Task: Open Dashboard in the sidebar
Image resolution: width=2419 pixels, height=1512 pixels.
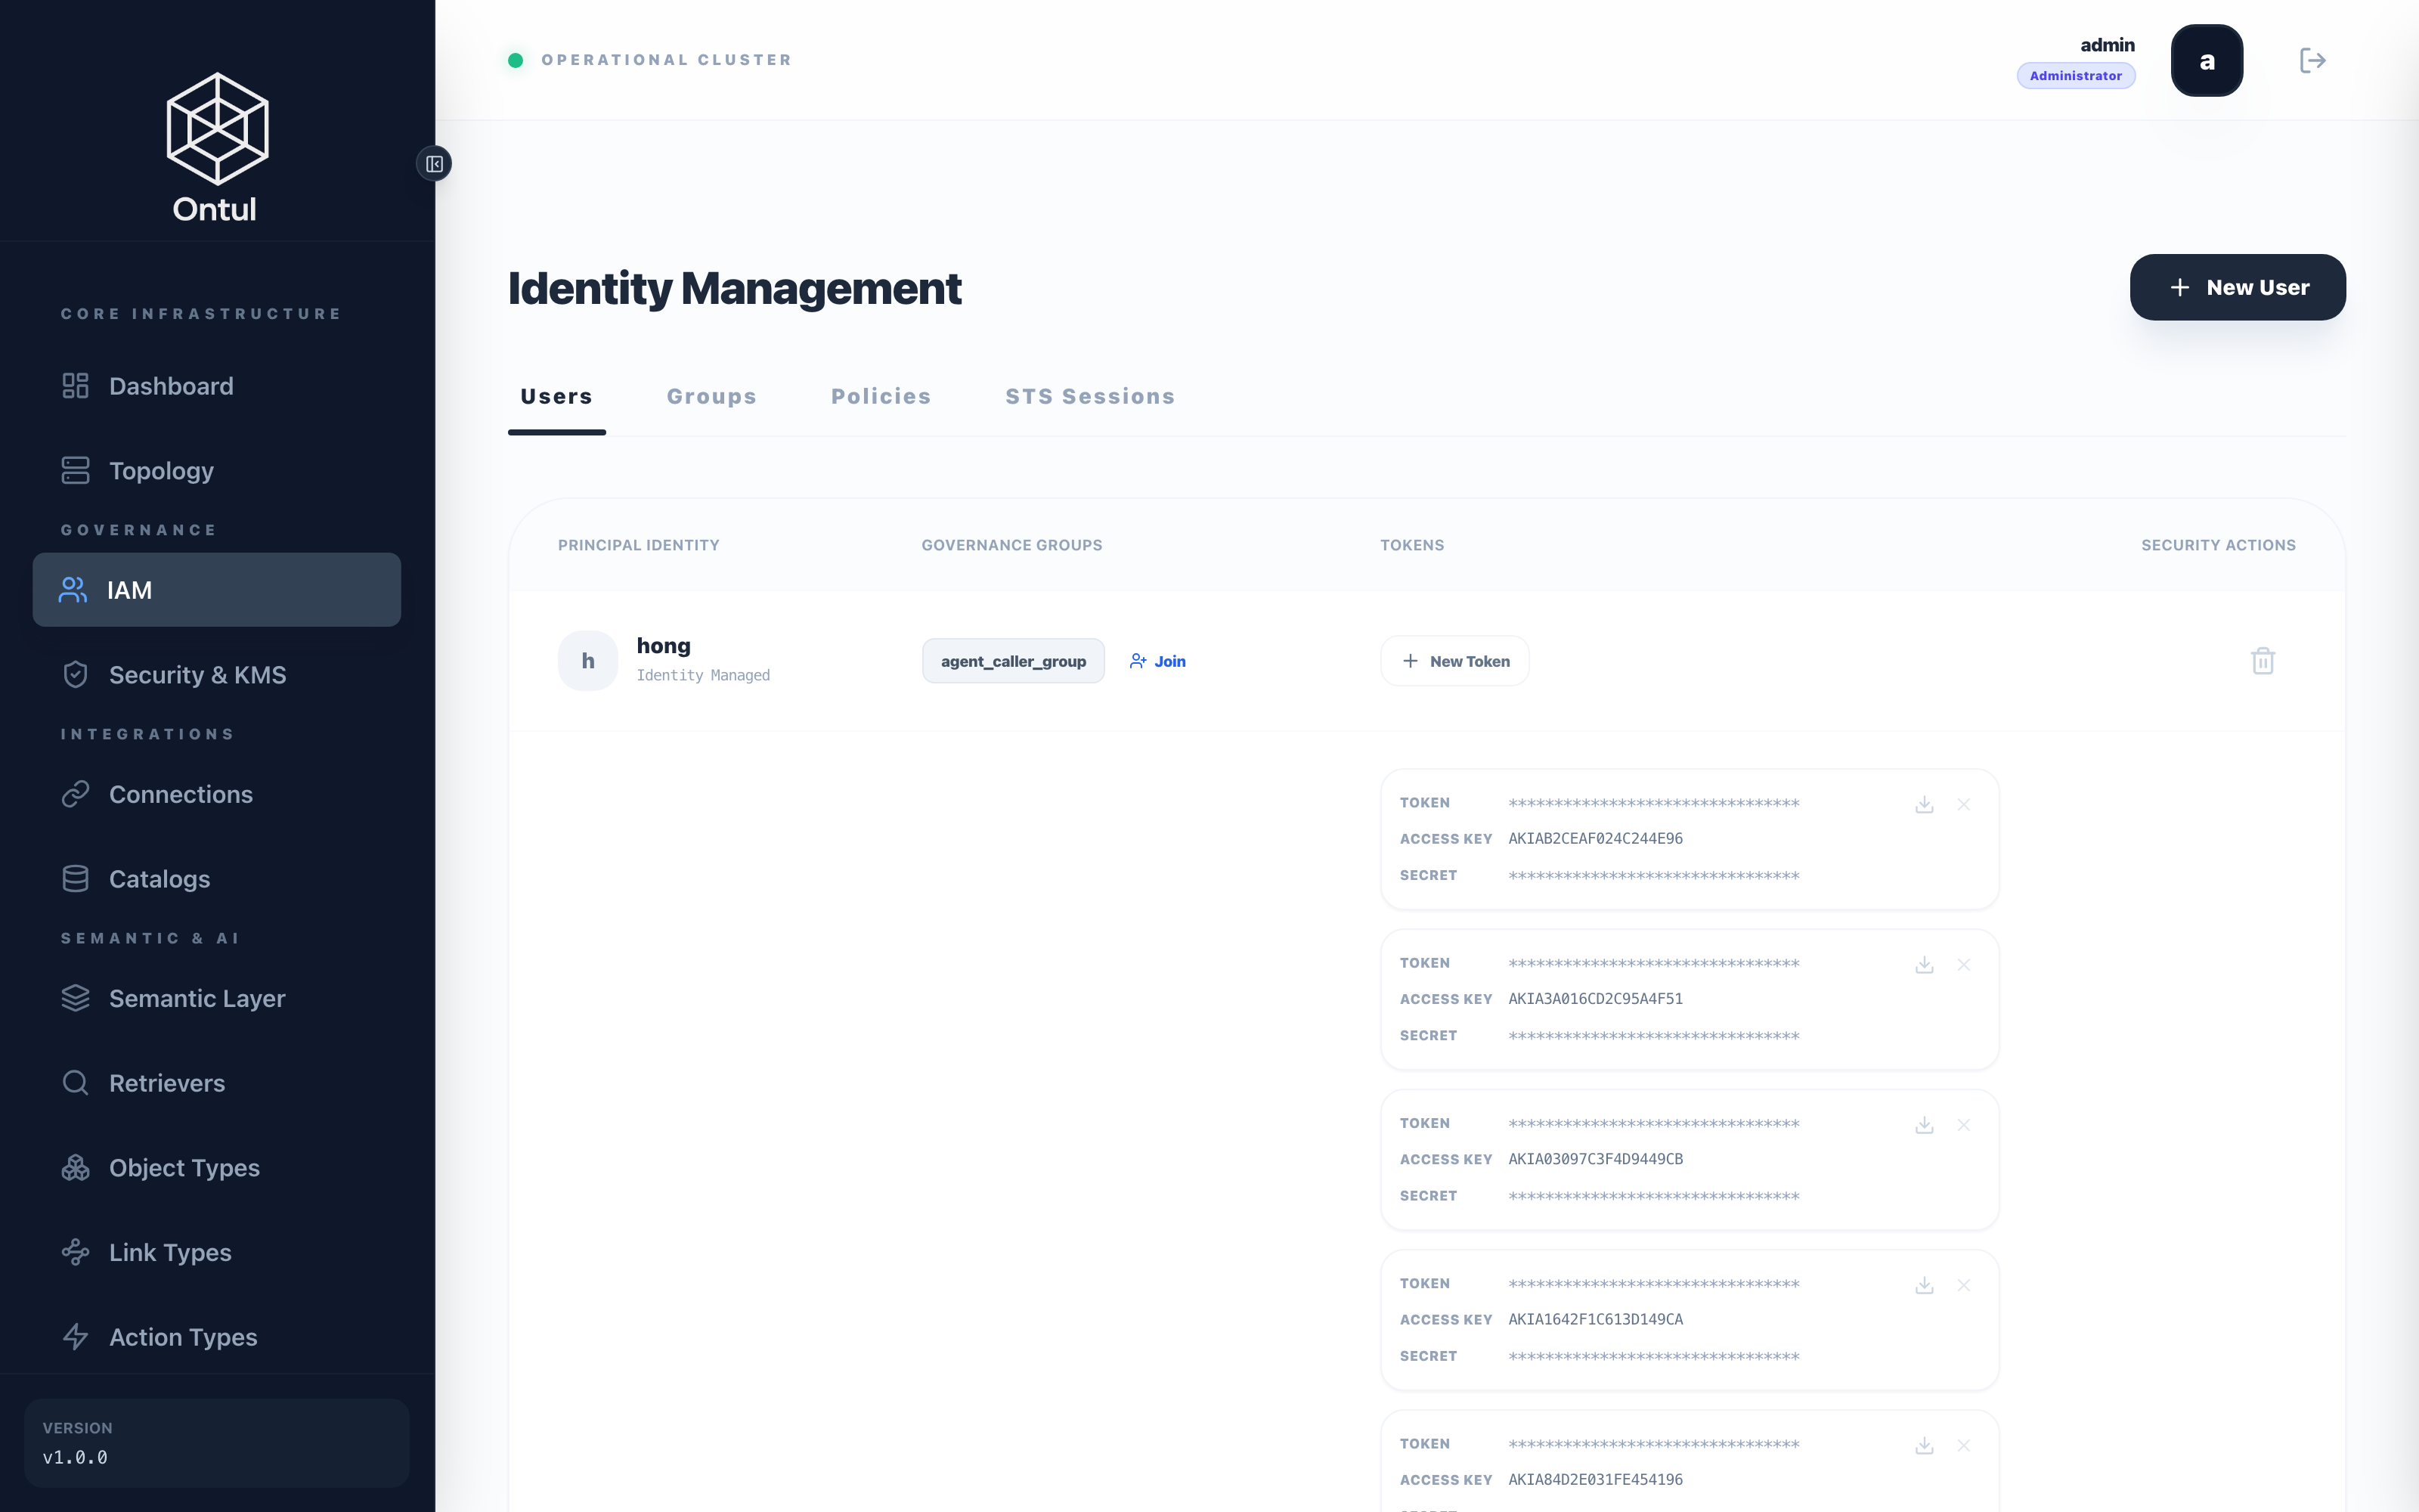Action: (x=217, y=386)
